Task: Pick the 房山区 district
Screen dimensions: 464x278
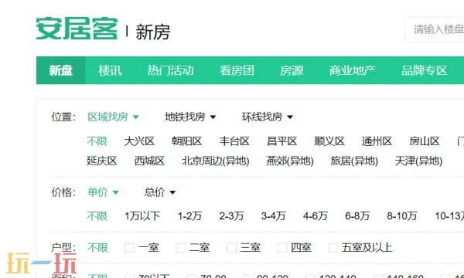Action: click(x=424, y=141)
